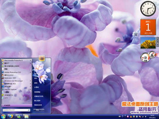Click the blue help icon in system tray
The image size is (159, 119).
coord(122,116)
